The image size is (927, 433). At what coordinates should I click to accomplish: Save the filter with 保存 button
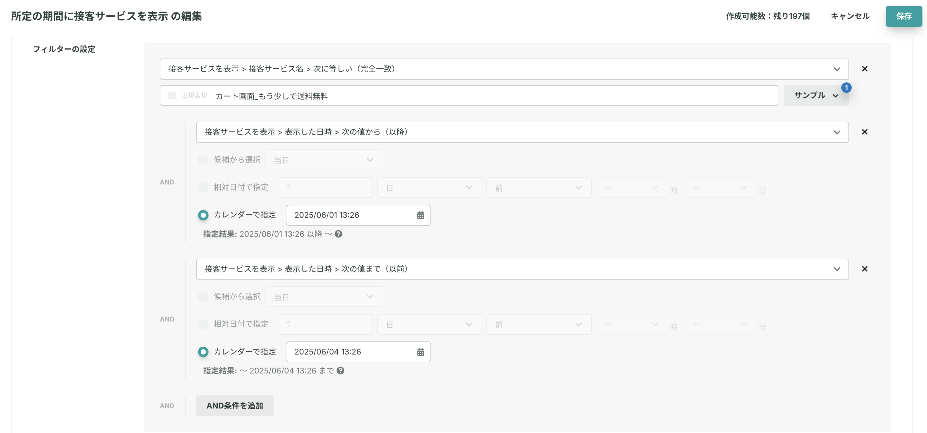pyautogui.click(x=904, y=16)
